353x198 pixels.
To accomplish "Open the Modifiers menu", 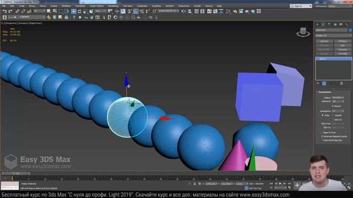I will [66, 6].
